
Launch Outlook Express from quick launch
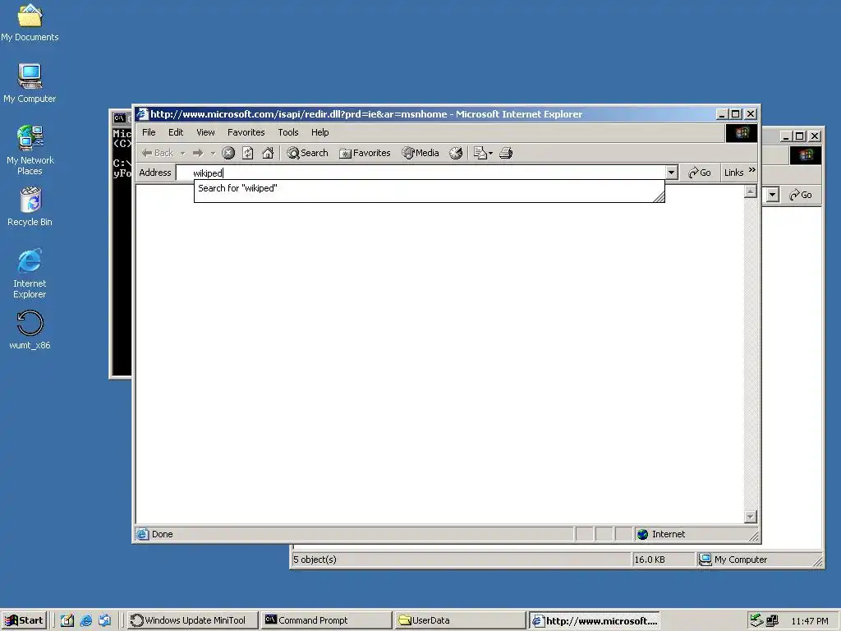coord(104,620)
